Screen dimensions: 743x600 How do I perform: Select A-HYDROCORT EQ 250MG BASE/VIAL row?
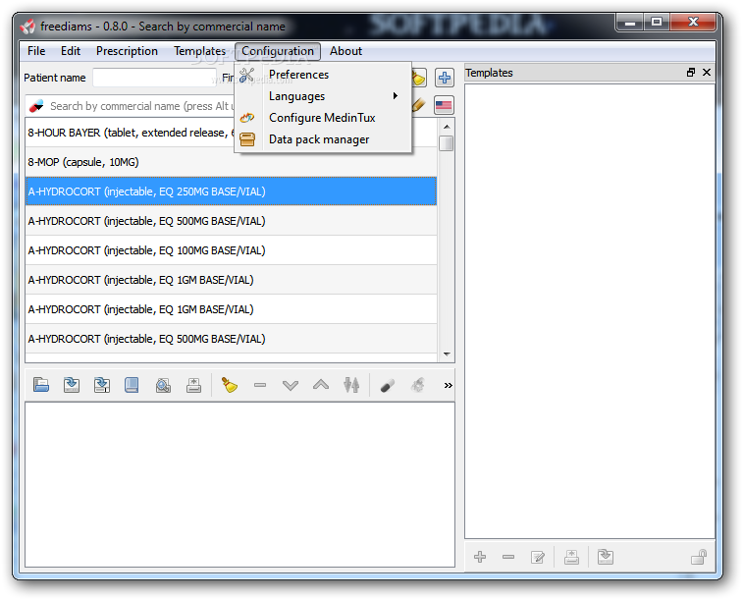click(231, 191)
